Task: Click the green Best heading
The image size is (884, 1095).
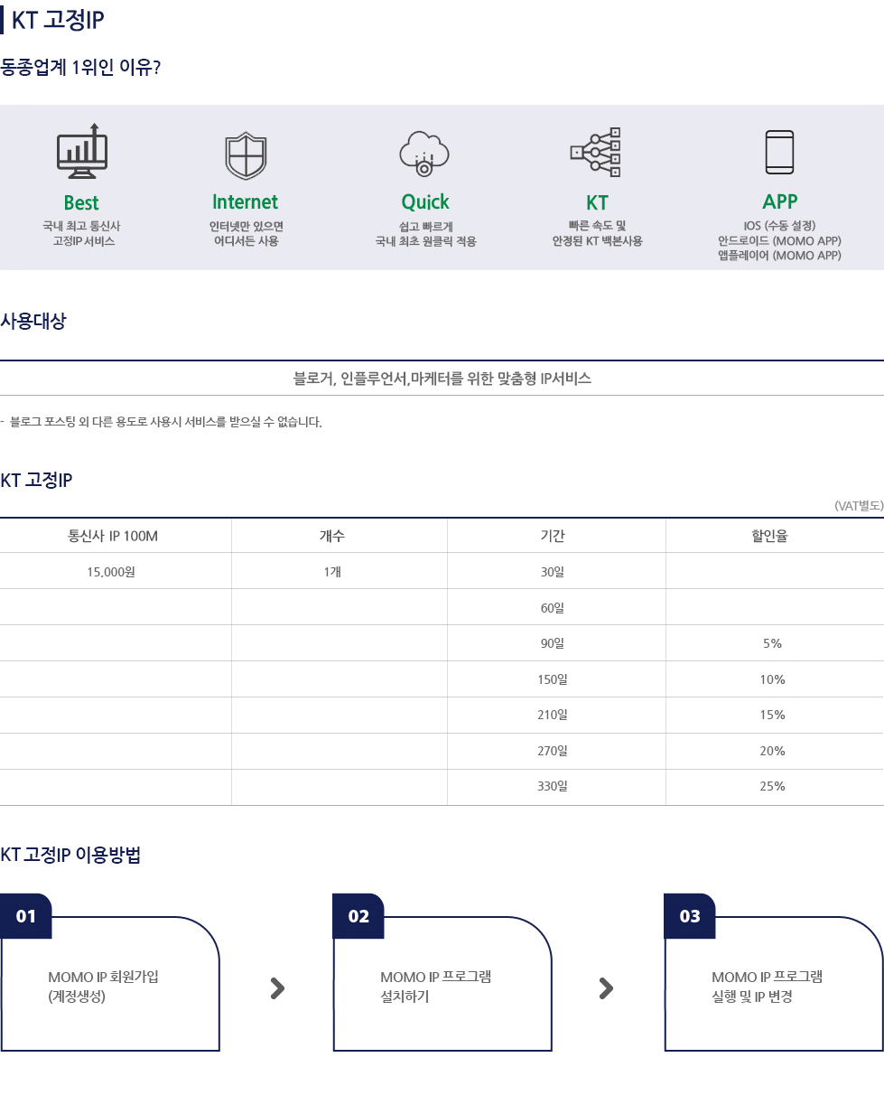Action: point(81,202)
